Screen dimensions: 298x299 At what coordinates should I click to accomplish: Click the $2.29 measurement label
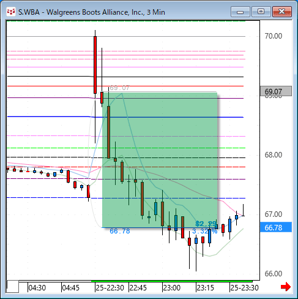pos(206,224)
